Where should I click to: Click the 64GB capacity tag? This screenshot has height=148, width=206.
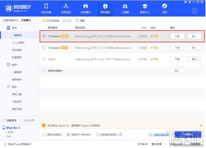(x=10, y=132)
